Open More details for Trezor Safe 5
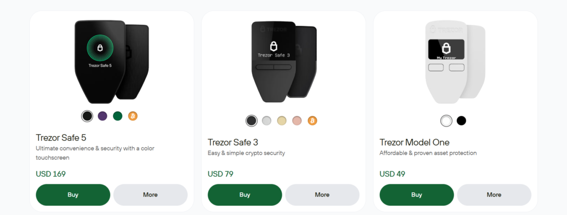 151,195
